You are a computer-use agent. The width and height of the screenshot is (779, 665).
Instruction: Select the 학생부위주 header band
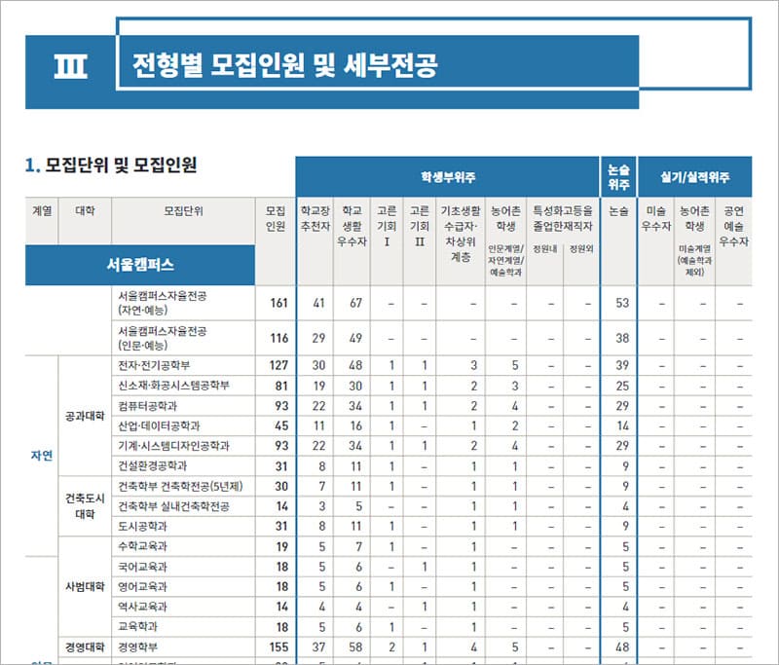[x=447, y=178]
